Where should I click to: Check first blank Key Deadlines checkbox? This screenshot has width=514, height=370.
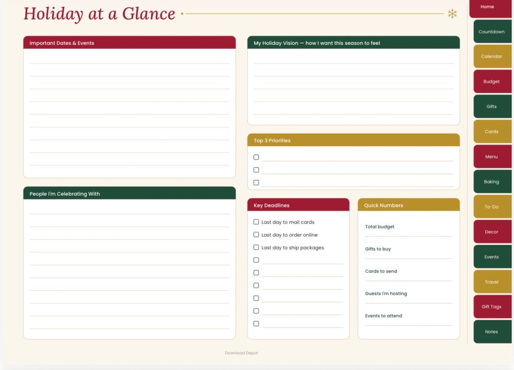pyautogui.click(x=256, y=260)
